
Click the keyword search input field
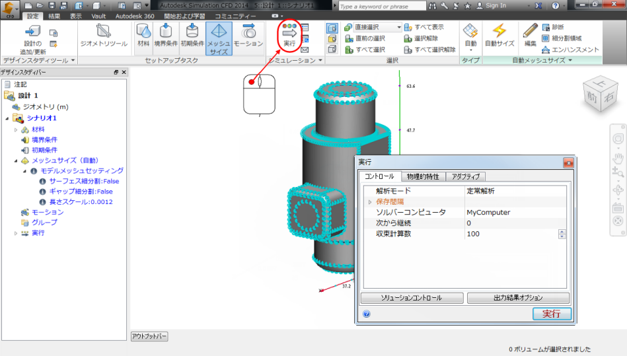[x=382, y=6]
